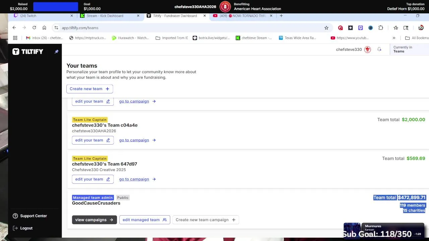Image resolution: width=429 pixels, height=241 pixels.
Task: Go to campaign for Team 647d97
Action: [x=137, y=179]
